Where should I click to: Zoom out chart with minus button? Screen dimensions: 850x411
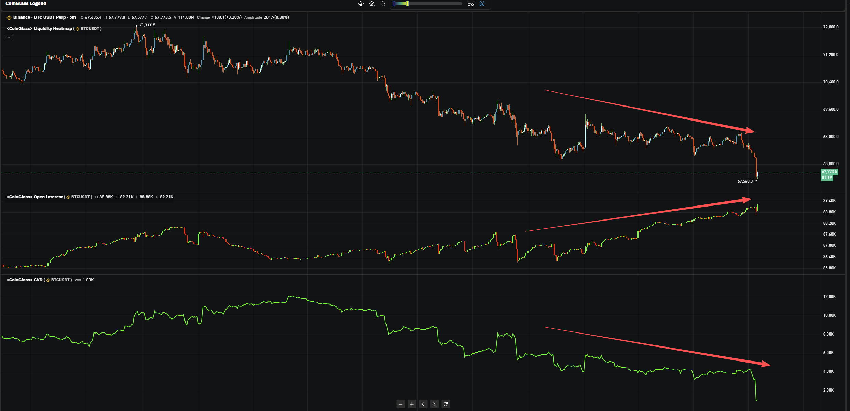click(401, 404)
